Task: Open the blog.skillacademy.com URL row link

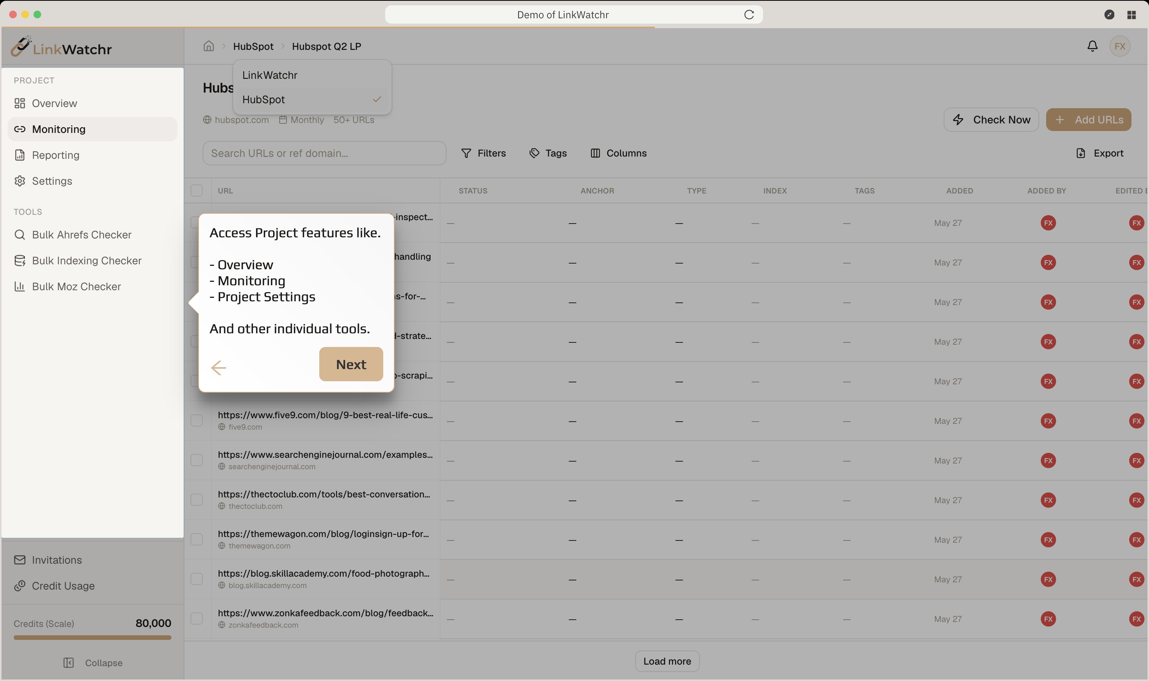Action: pyautogui.click(x=323, y=574)
